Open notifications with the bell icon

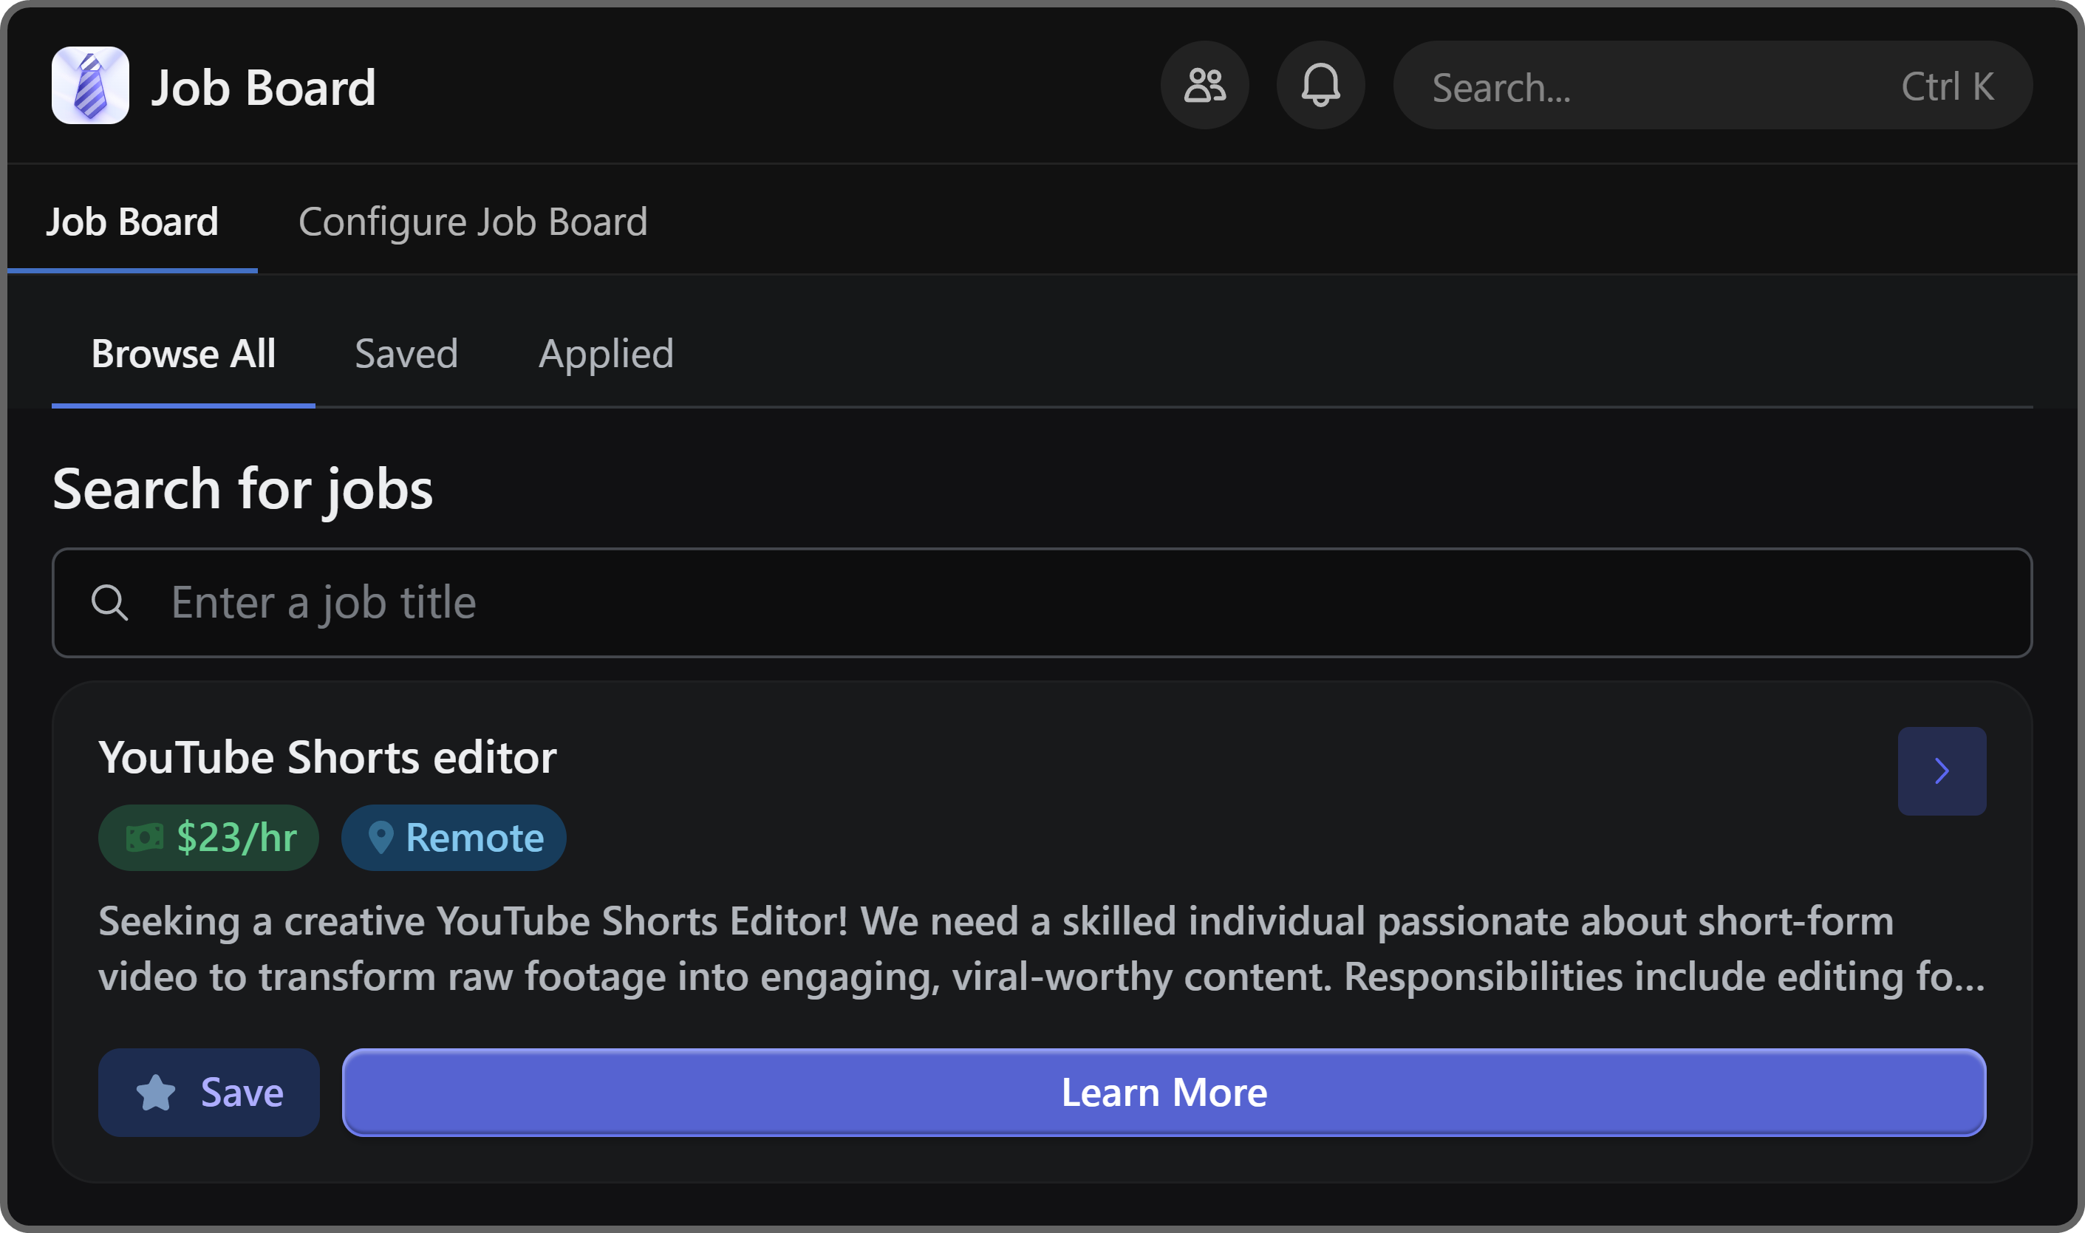[1320, 86]
